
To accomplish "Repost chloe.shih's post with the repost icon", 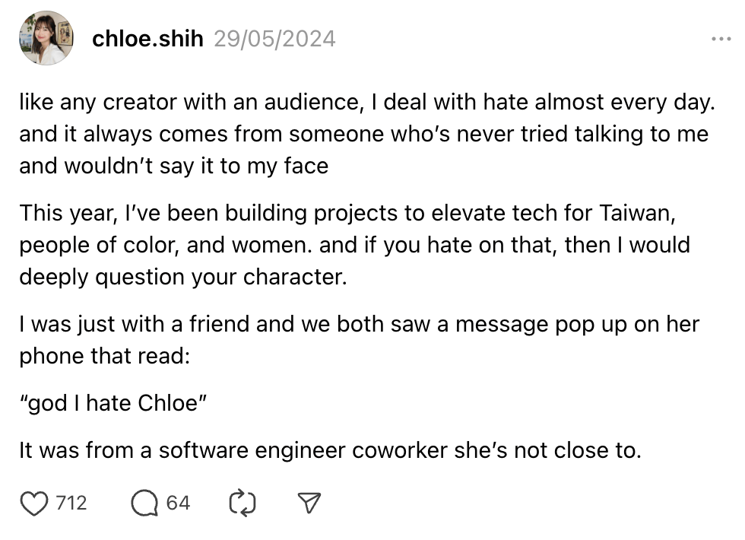I will pos(242,502).
